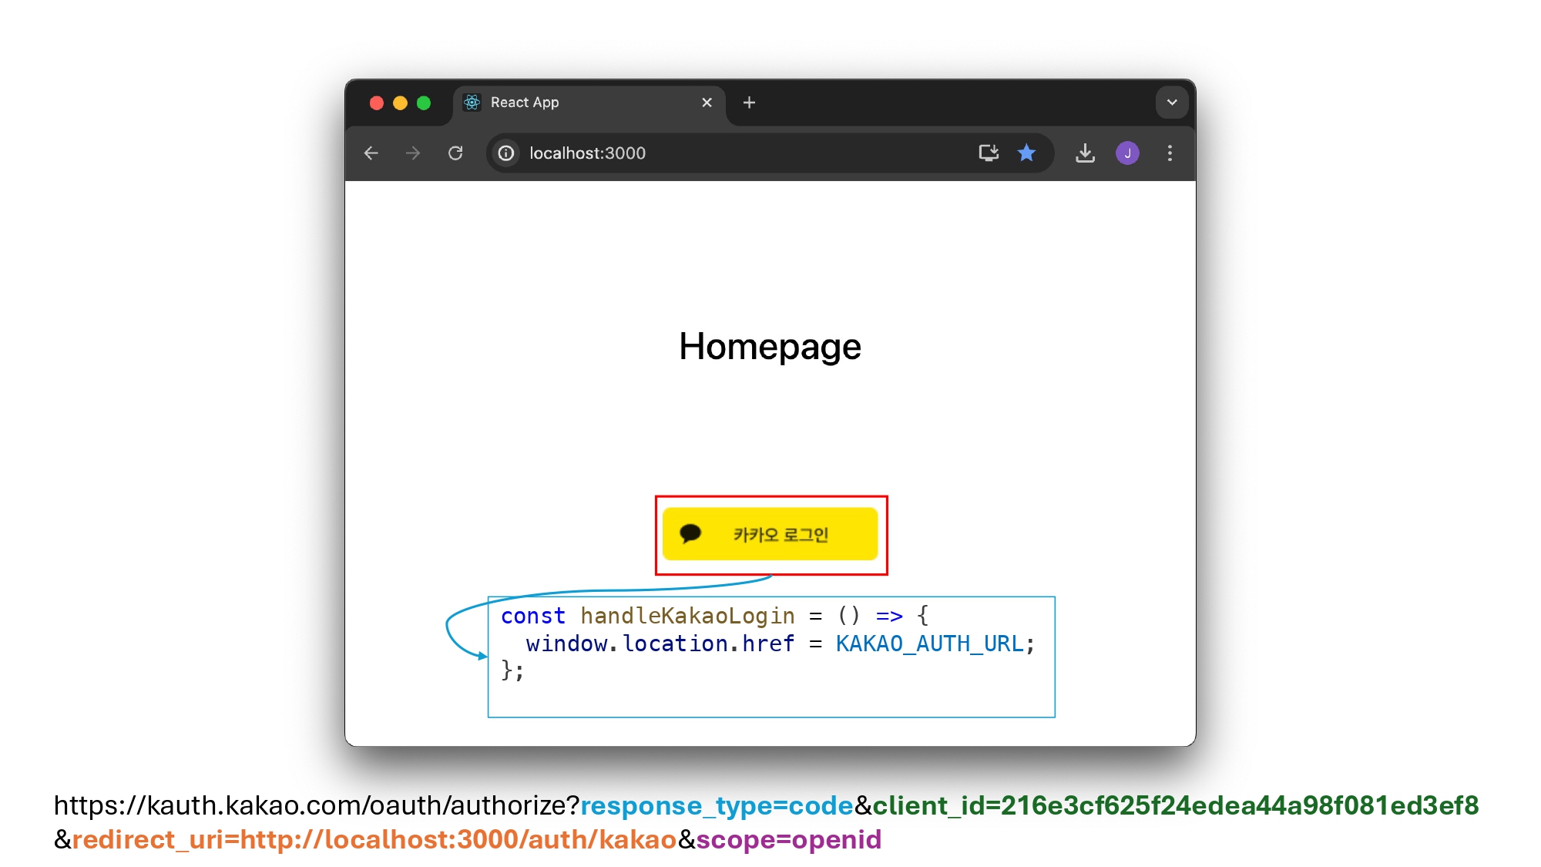
Task: Expand the tab search chevron
Action: (x=1171, y=102)
